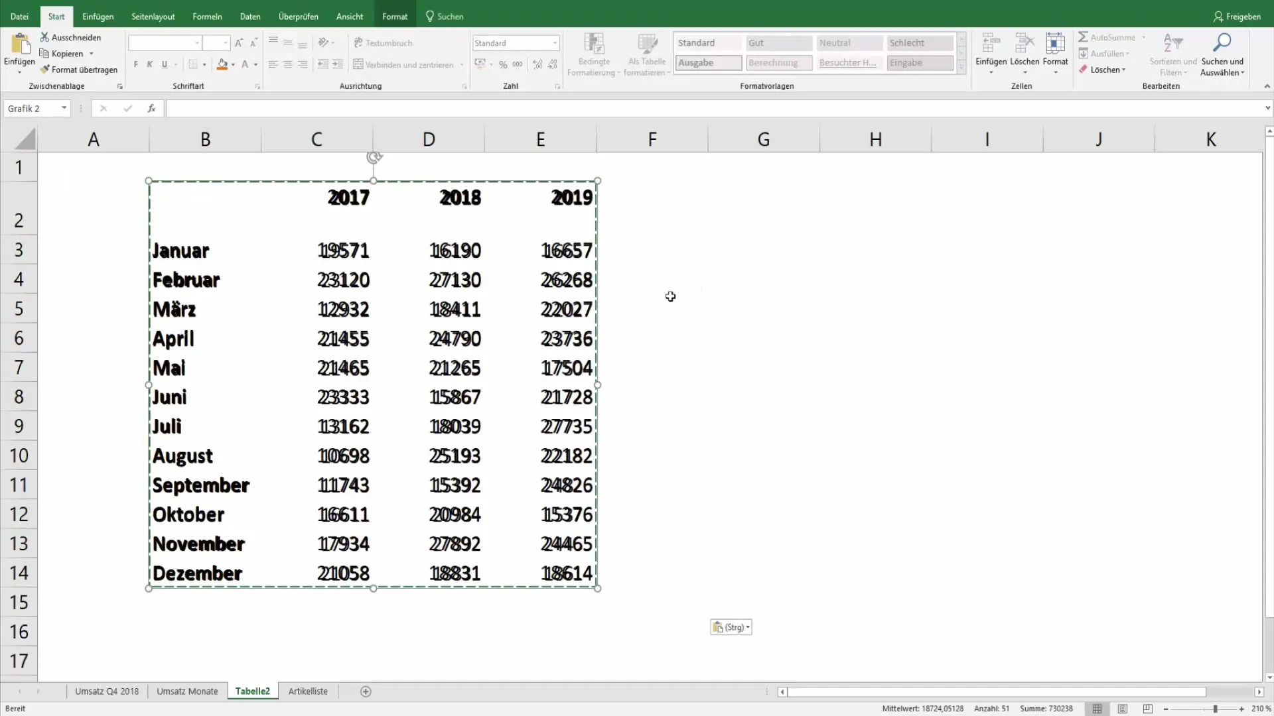This screenshot has width=1274, height=716.
Task: Add a new sheet with plus icon
Action: tap(366, 691)
